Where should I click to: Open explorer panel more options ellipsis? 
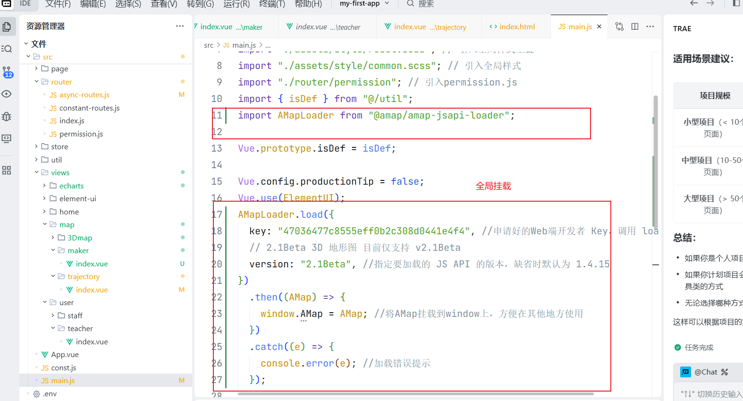(x=180, y=26)
